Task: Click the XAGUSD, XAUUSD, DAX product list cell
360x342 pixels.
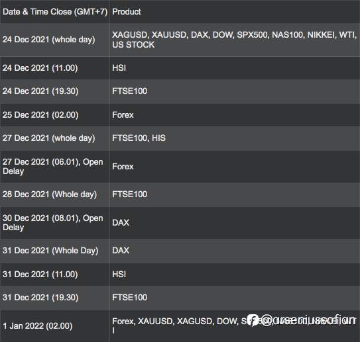Action: pyautogui.click(x=234, y=40)
